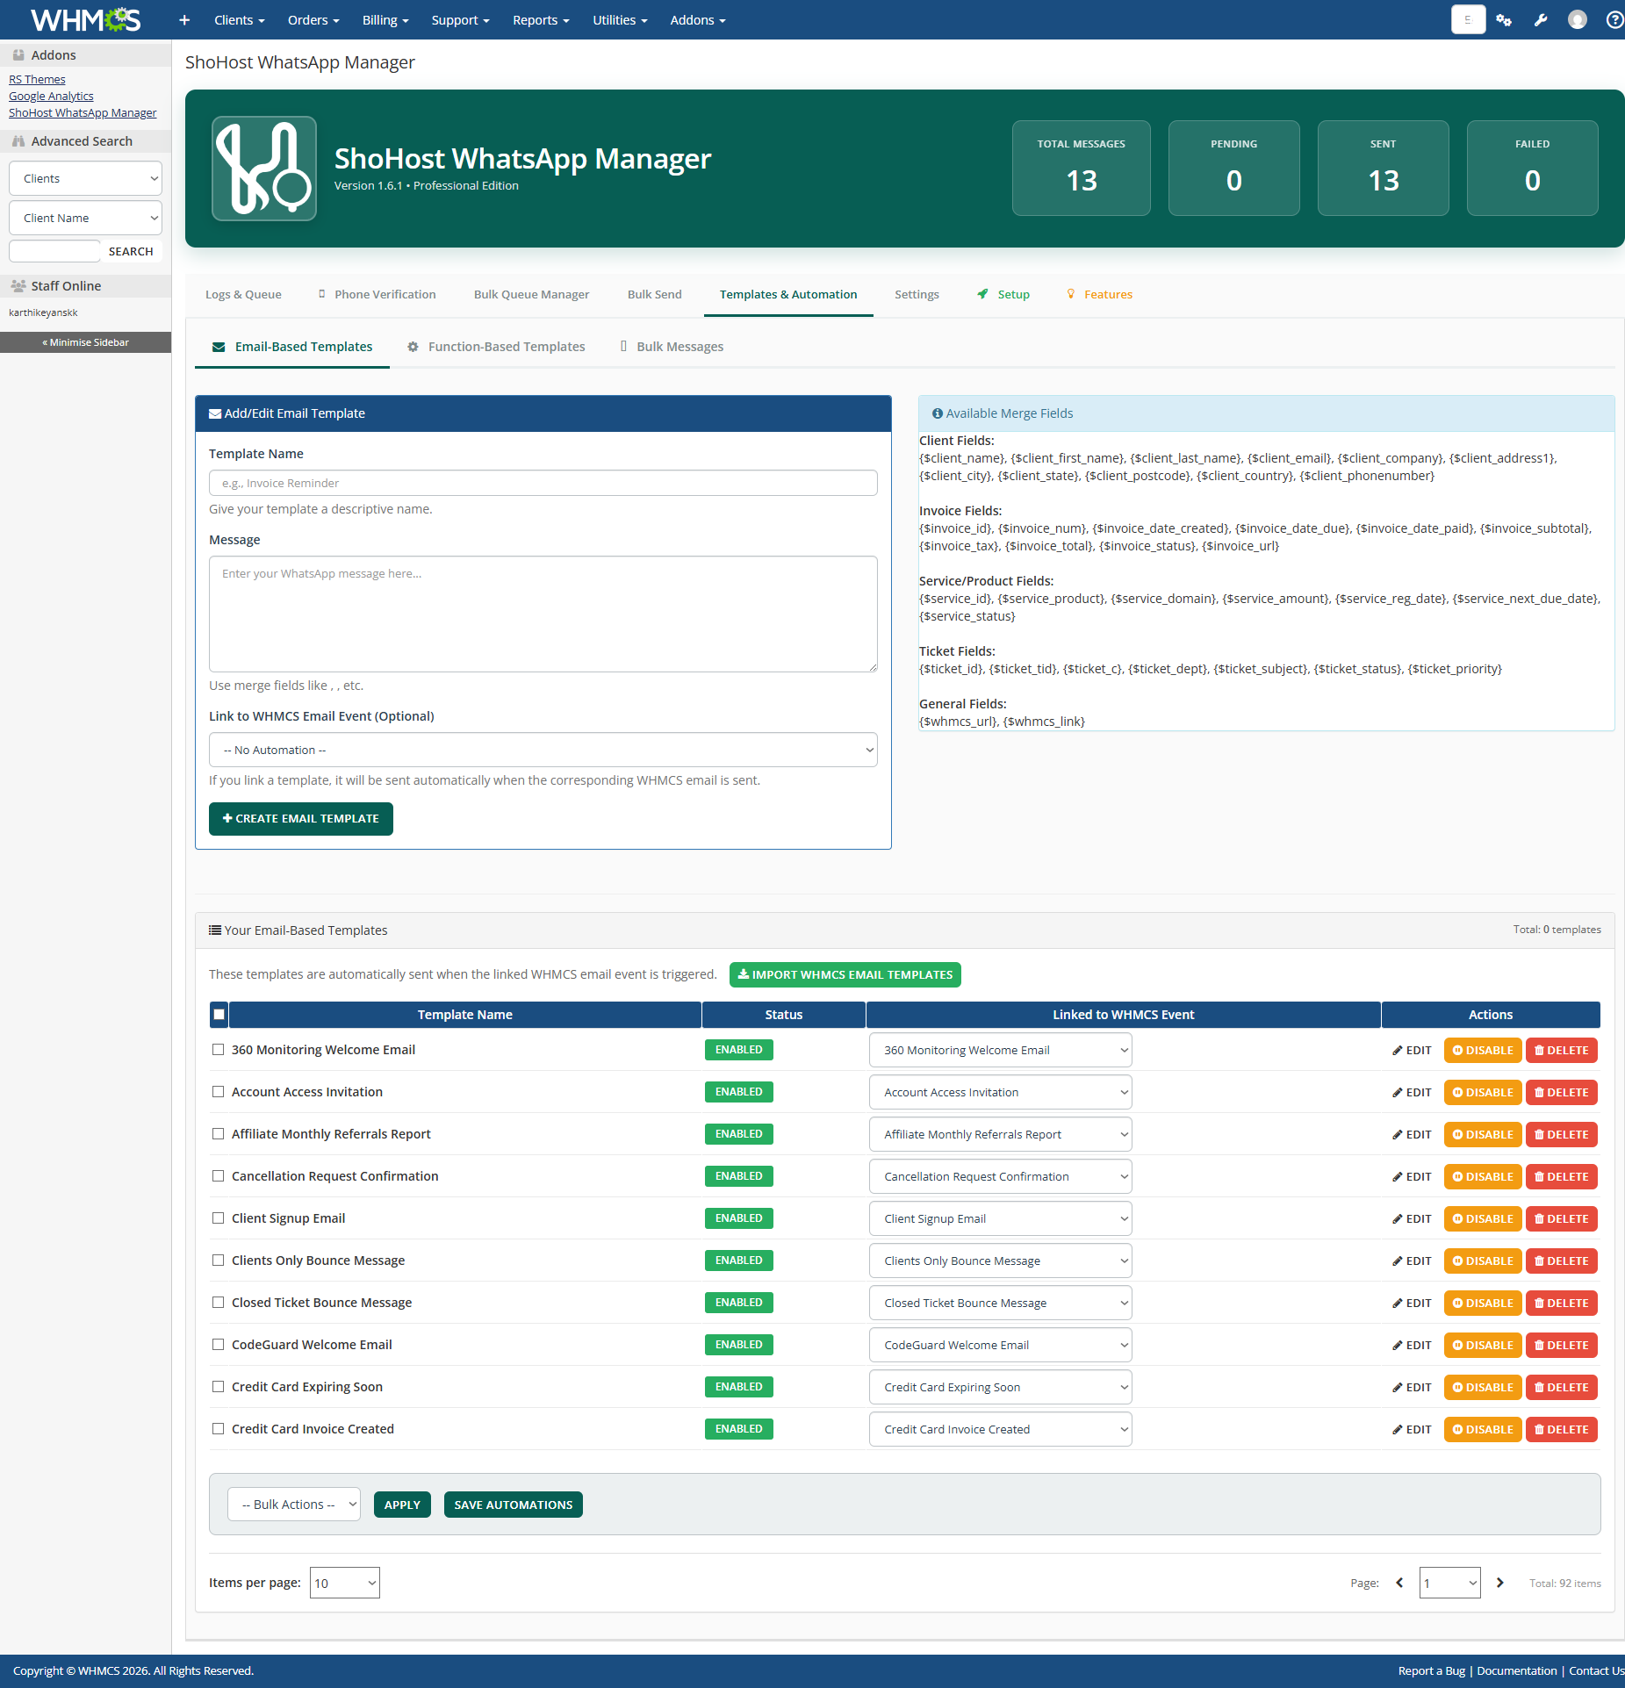The width and height of the screenshot is (1625, 1688).
Task: Check the 360 Monitoring Welcome Email row checkbox
Action: (x=218, y=1049)
